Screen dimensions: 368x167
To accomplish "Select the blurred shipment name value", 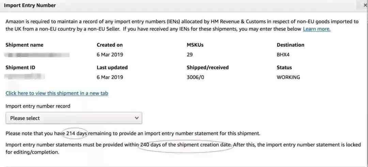I will pos(37,55).
